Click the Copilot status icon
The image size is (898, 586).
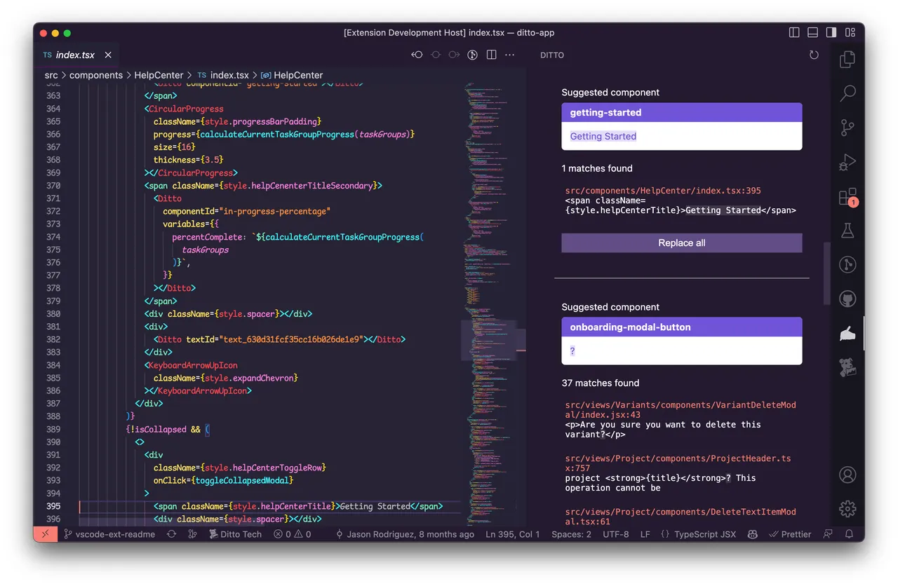point(753,534)
